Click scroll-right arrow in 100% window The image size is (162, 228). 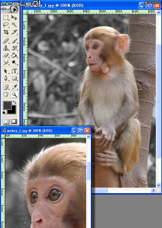pyautogui.click(x=153, y=190)
